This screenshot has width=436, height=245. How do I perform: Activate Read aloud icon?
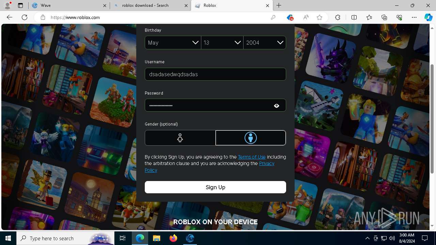(x=306, y=17)
